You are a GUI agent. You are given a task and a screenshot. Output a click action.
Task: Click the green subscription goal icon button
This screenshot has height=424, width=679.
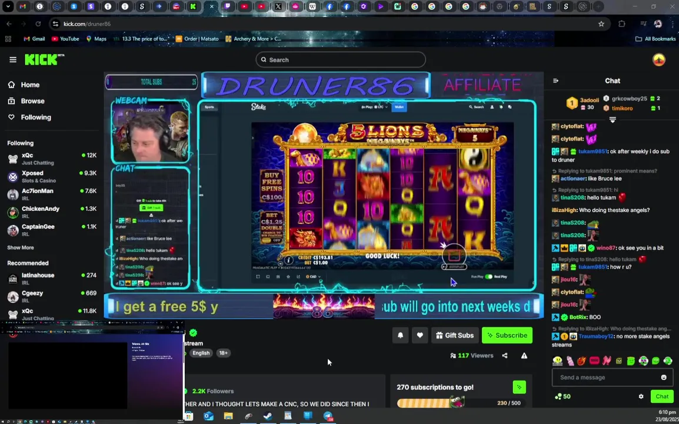[519, 387]
